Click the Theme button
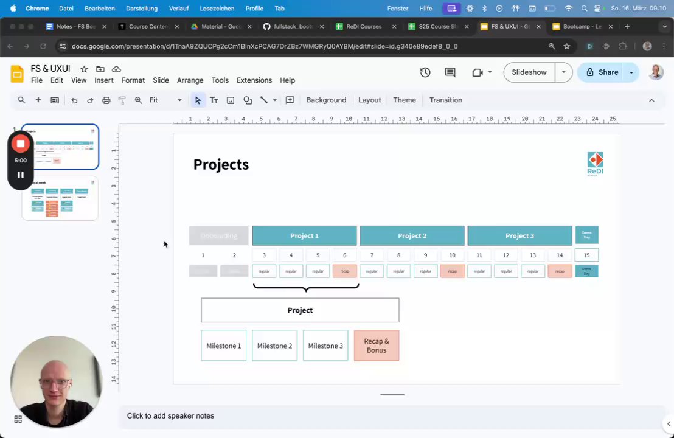Screen dimensions: 674x438 pyautogui.click(x=405, y=100)
